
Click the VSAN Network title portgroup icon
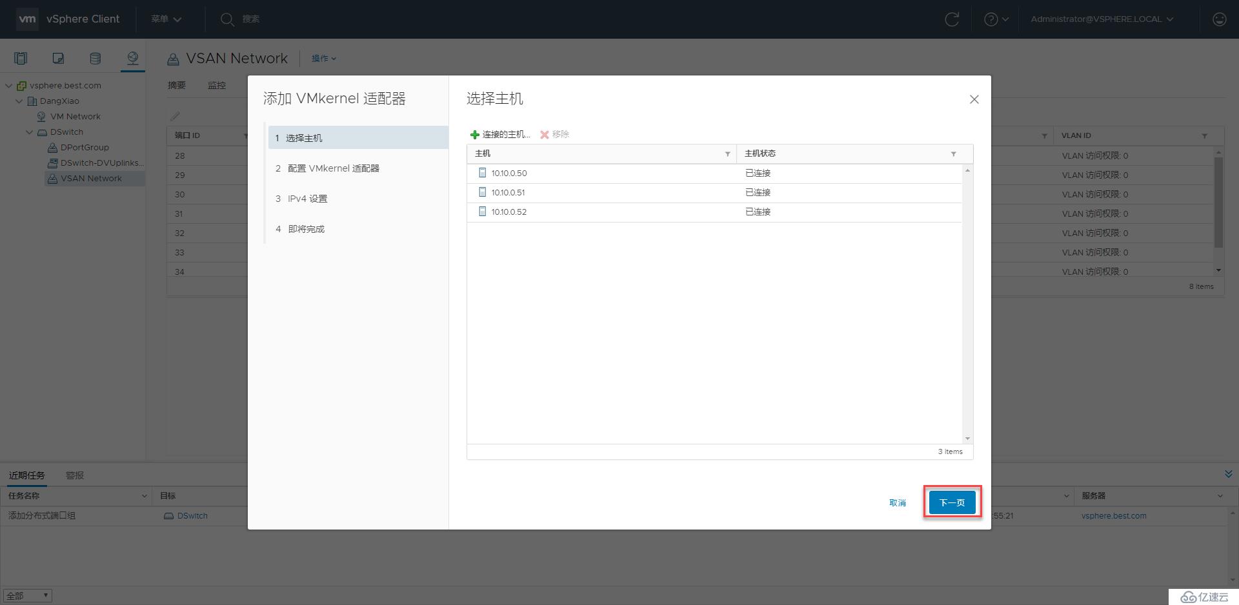click(173, 59)
